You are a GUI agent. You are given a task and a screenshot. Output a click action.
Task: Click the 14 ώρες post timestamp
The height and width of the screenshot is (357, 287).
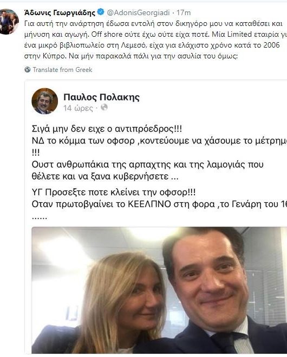[x=78, y=108]
